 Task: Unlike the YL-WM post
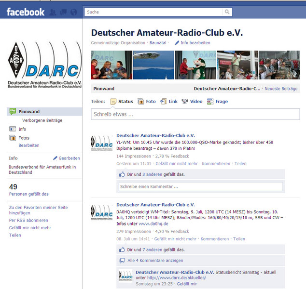(177, 164)
